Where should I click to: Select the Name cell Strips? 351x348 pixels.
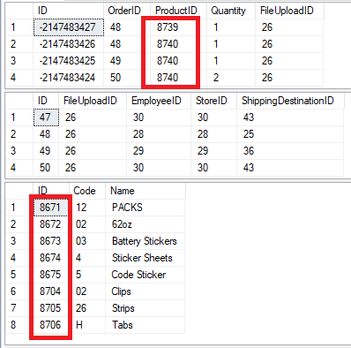pyautogui.click(x=146, y=308)
